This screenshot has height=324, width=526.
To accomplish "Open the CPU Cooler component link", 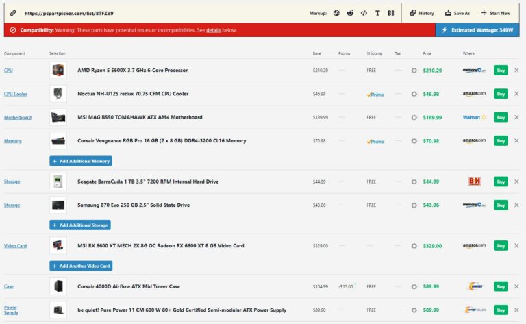I will point(16,94).
